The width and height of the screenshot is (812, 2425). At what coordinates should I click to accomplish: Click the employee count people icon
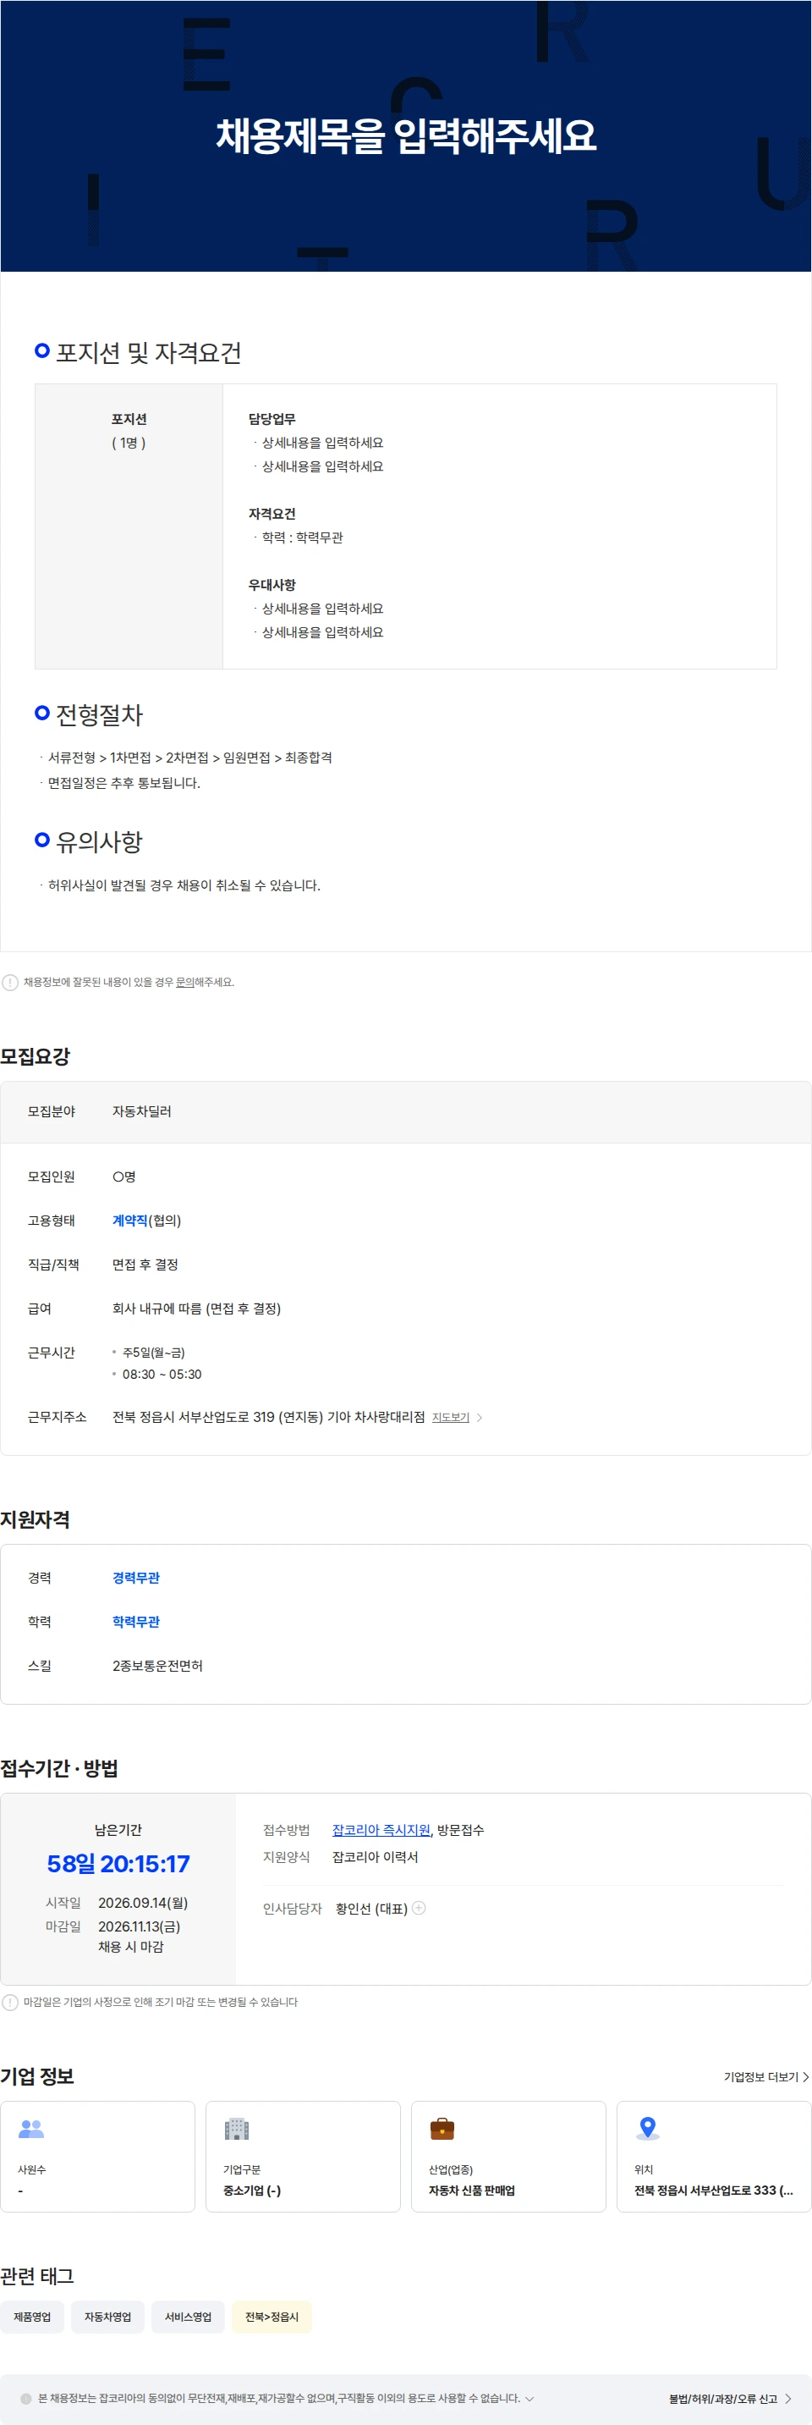coord(31,2129)
